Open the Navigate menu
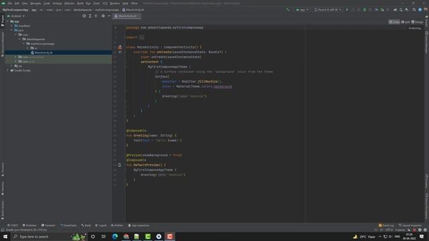Image resolution: width=429 pixels, height=241 pixels. 36,3
